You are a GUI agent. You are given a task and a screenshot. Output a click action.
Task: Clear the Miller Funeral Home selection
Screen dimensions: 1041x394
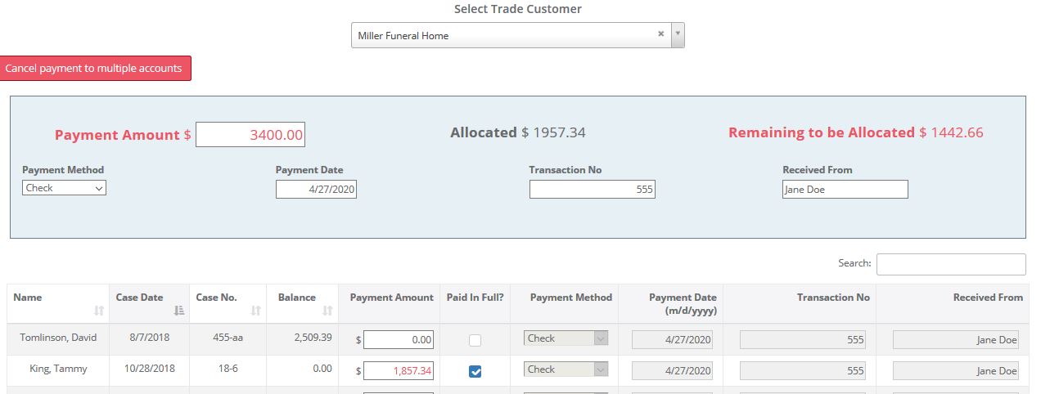660,34
